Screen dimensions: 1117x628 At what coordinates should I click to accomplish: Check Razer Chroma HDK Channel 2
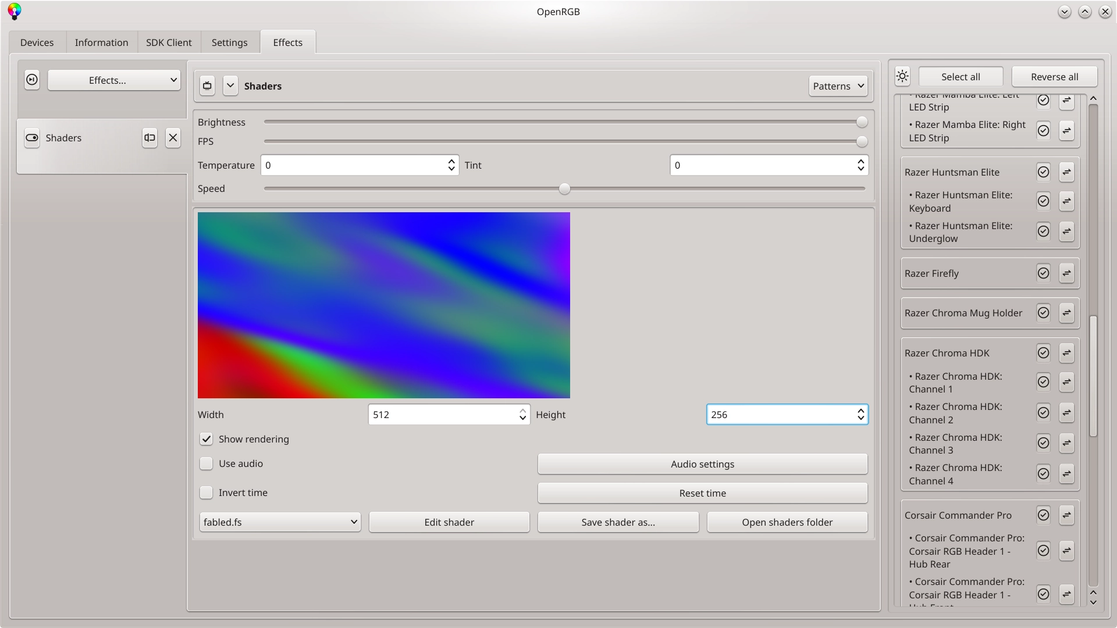coord(1044,413)
